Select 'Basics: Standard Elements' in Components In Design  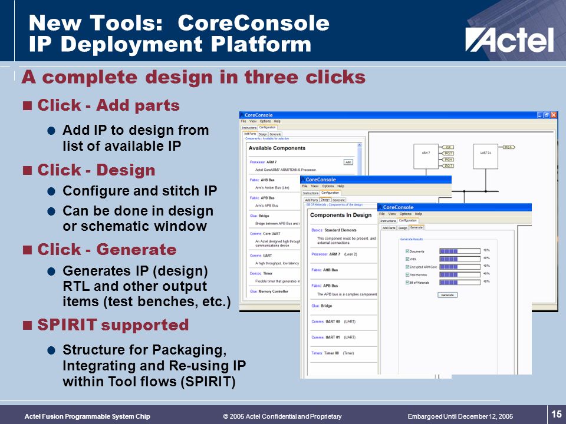334,230
